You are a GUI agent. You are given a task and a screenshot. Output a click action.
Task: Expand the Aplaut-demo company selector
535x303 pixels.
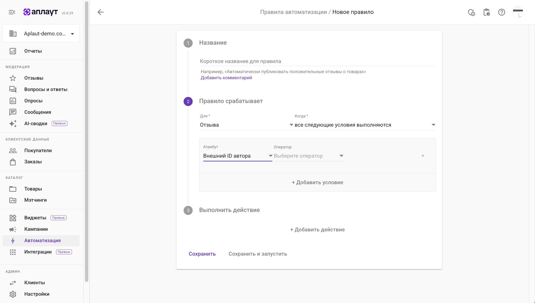tap(41, 34)
